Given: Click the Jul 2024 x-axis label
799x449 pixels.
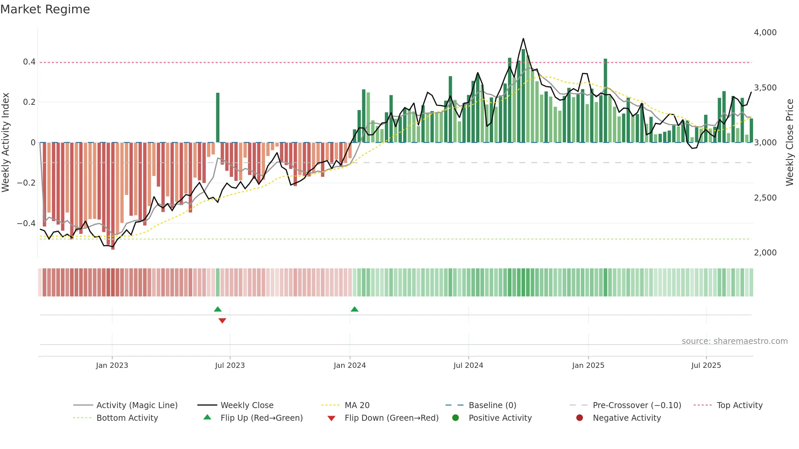Looking at the screenshot, I should pyautogui.click(x=468, y=365).
